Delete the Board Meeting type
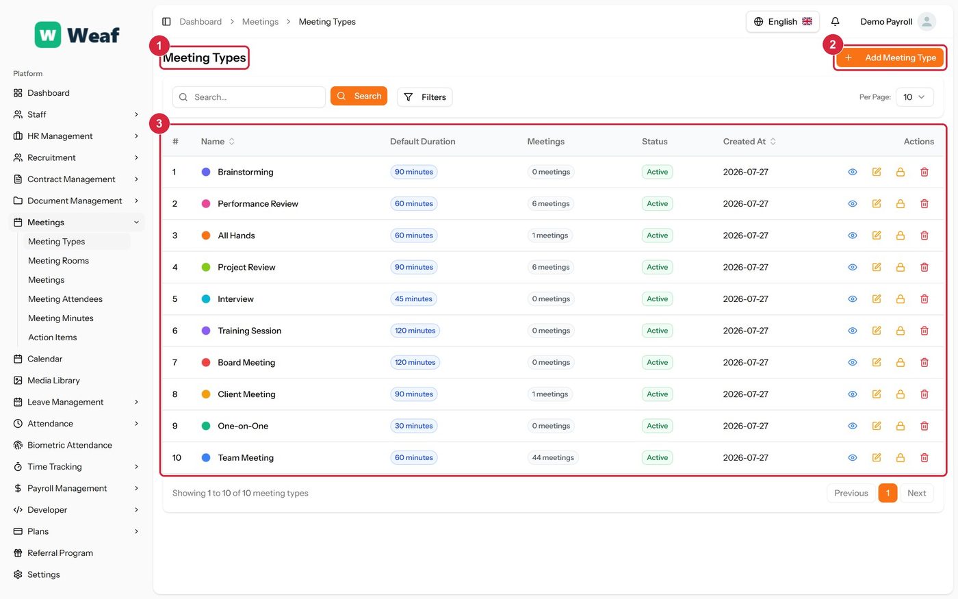The width and height of the screenshot is (958, 599). tap(924, 363)
